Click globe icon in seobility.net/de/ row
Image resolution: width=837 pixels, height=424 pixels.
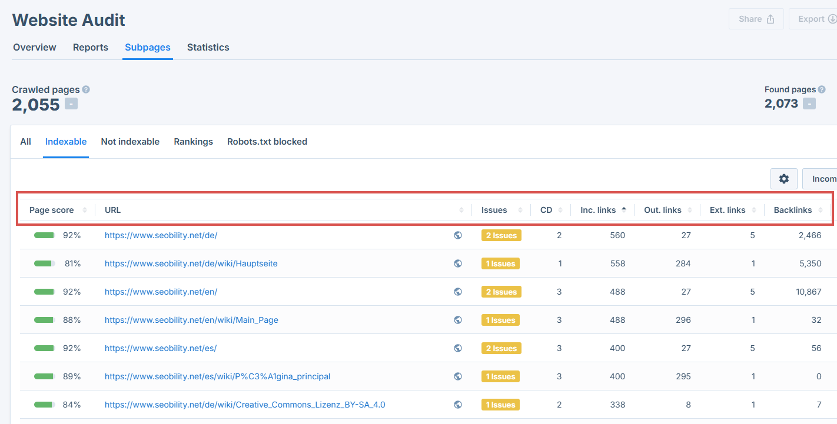click(x=458, y=235)
